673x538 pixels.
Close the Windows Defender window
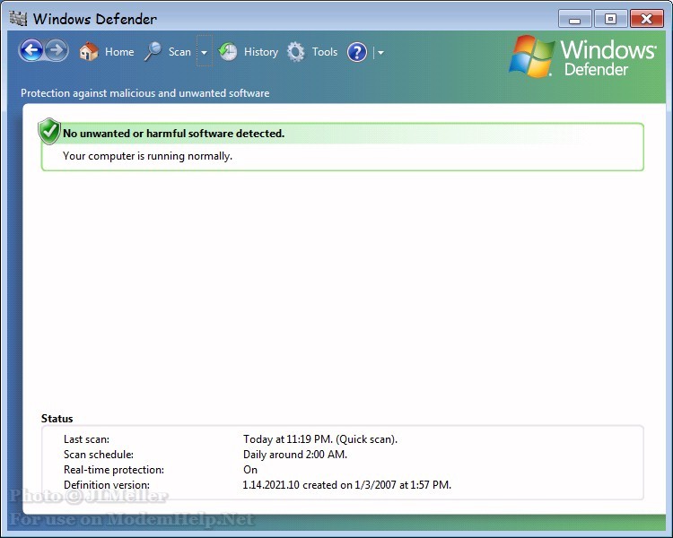646,19
